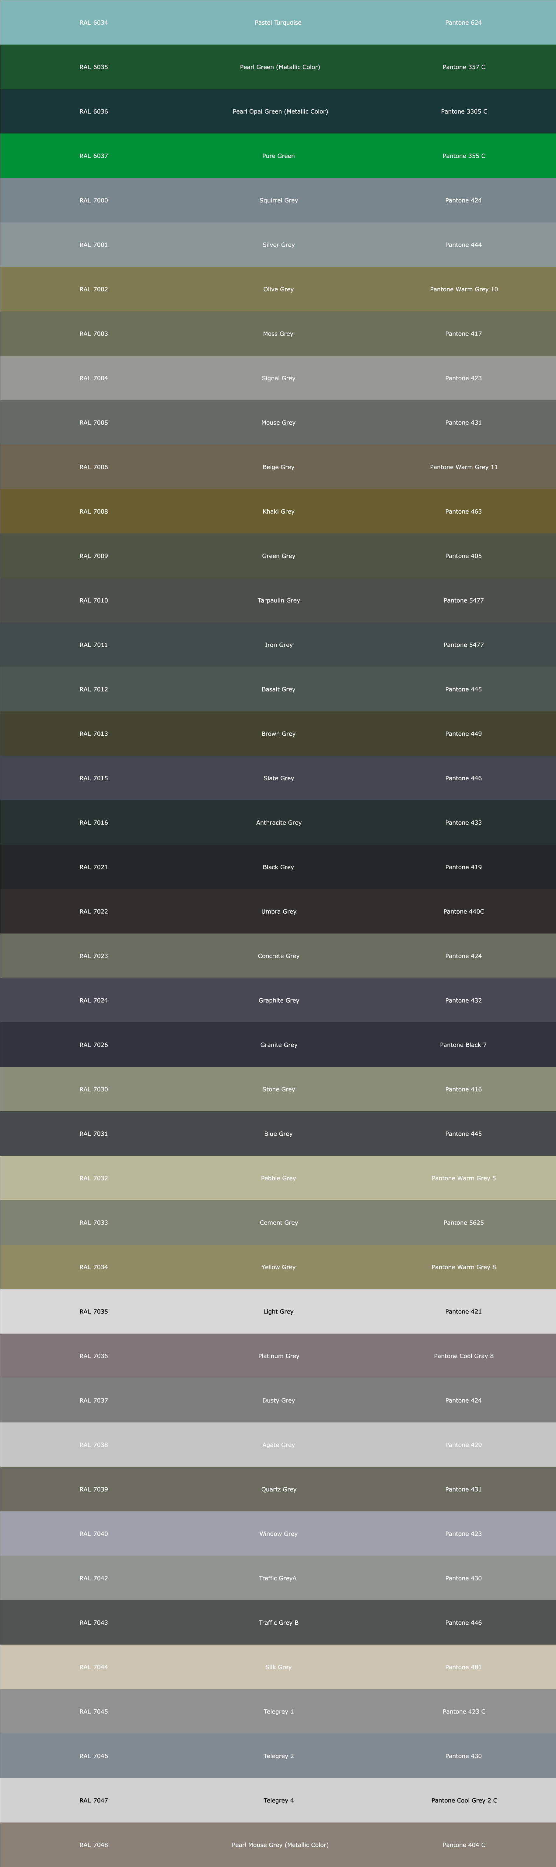This screenshot has width=556, height=1867.
Task: Click the Pantone 417 value
Action: click(463, 333)
